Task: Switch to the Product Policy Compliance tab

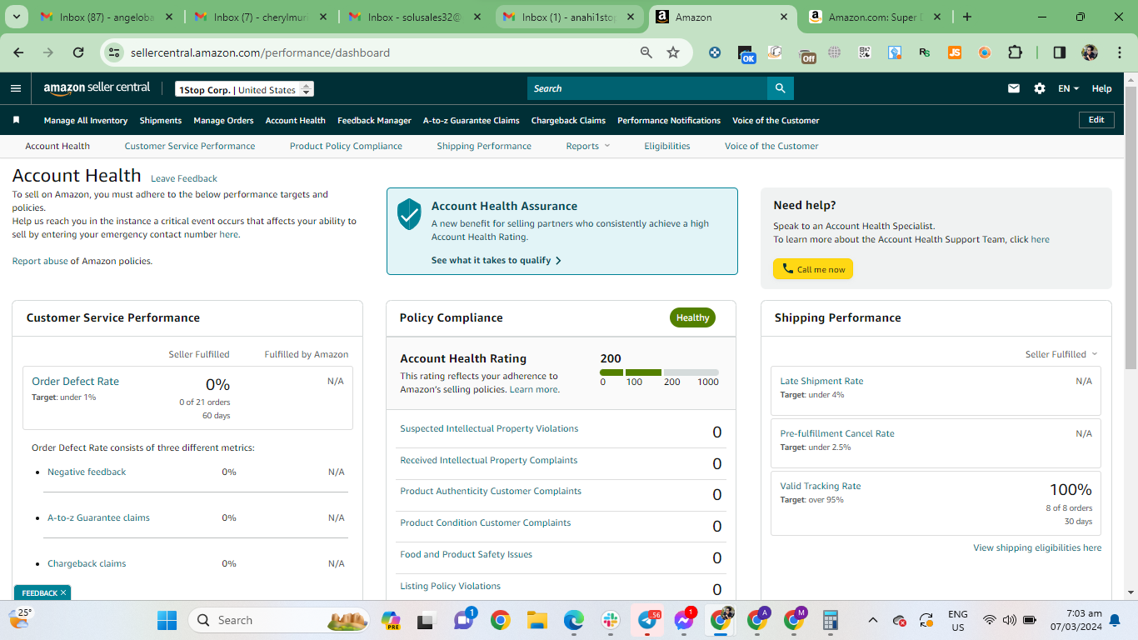Action: (346, 146)
